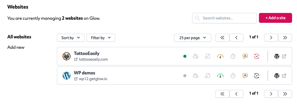The image size is (297, 105).
Task: Click the cloud backup icon for TattooEasily
Action: click(195, 56)
